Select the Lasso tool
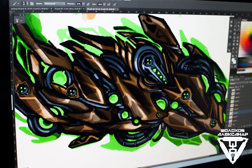This screenshot has height=168, width=252. [235, 26]
